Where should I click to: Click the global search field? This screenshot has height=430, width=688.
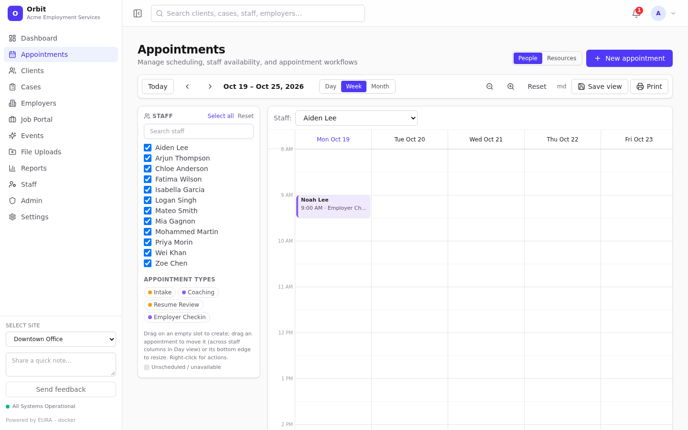(x=258, y=13)
